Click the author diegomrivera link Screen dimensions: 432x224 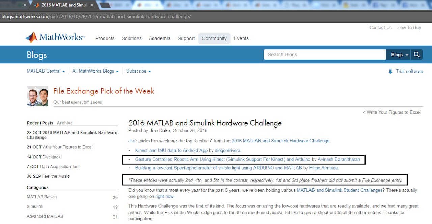(x=227, y=150)
